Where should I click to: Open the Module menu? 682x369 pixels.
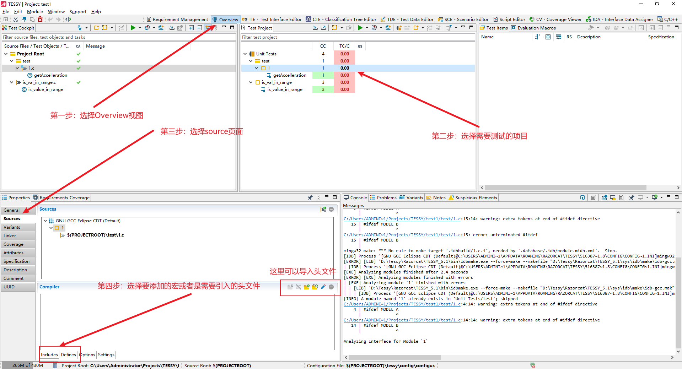(35, 12)
